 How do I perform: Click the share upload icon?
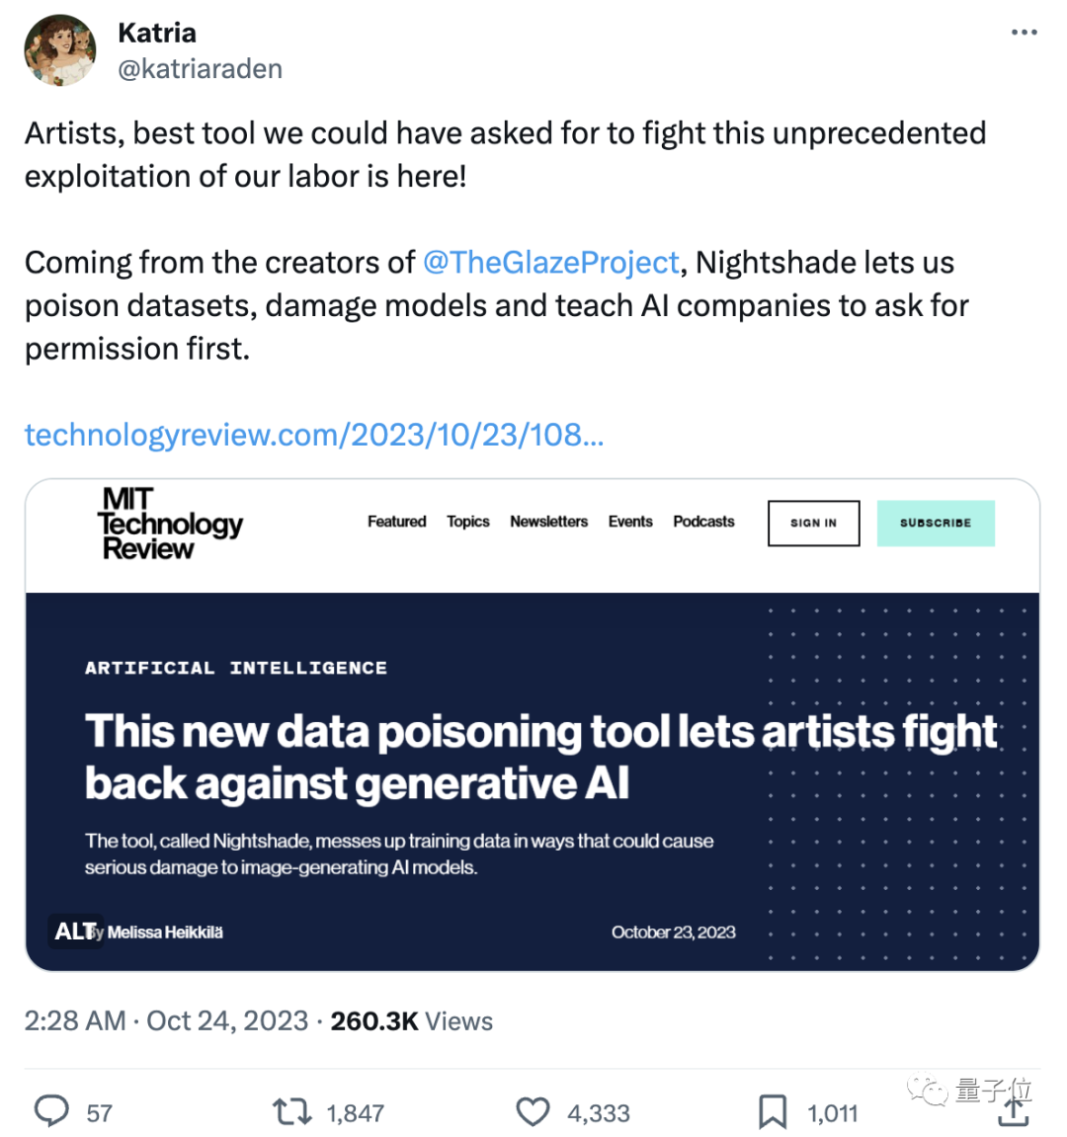click(x=1014, y=1112)
